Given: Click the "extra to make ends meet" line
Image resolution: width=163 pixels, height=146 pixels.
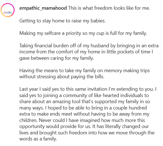Looking at the screenshot, I should pyautogui.click(x=84, y=114).
